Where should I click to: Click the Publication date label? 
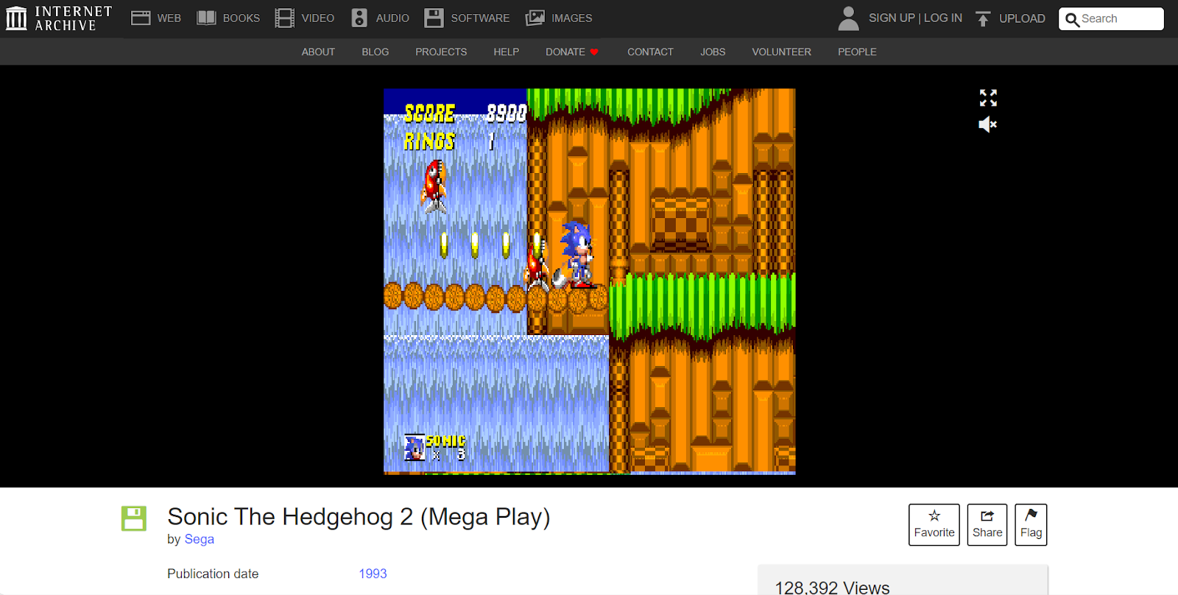click(x=213, y=574)
